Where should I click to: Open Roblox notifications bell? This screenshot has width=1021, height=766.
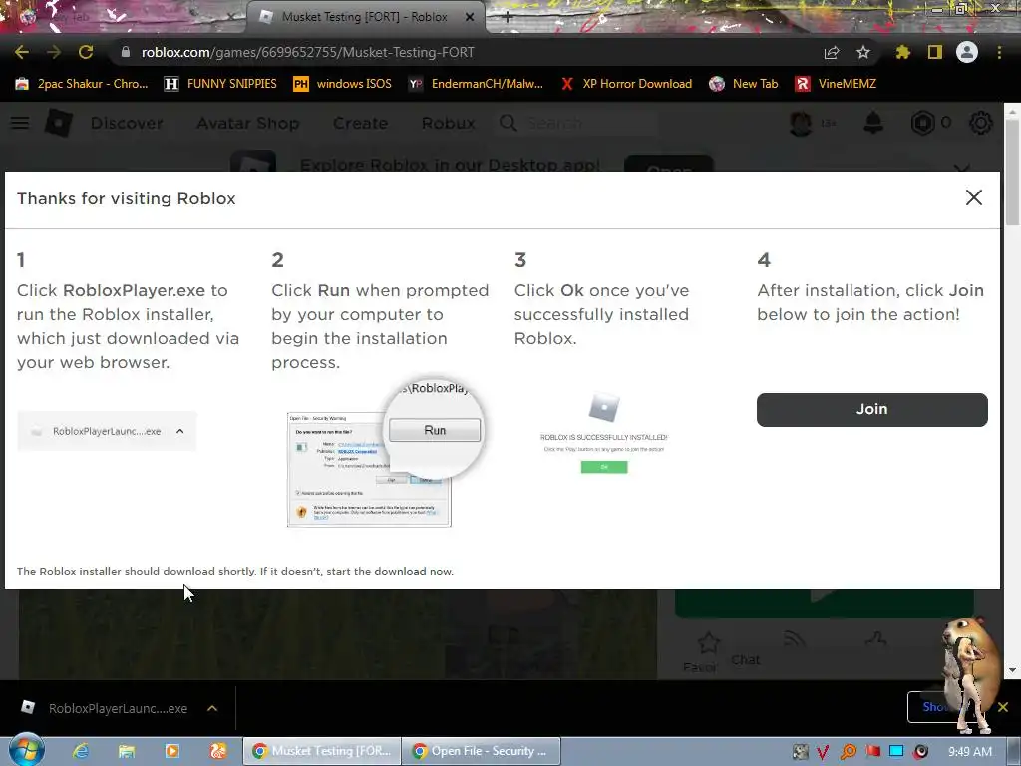tap(873, 123)
